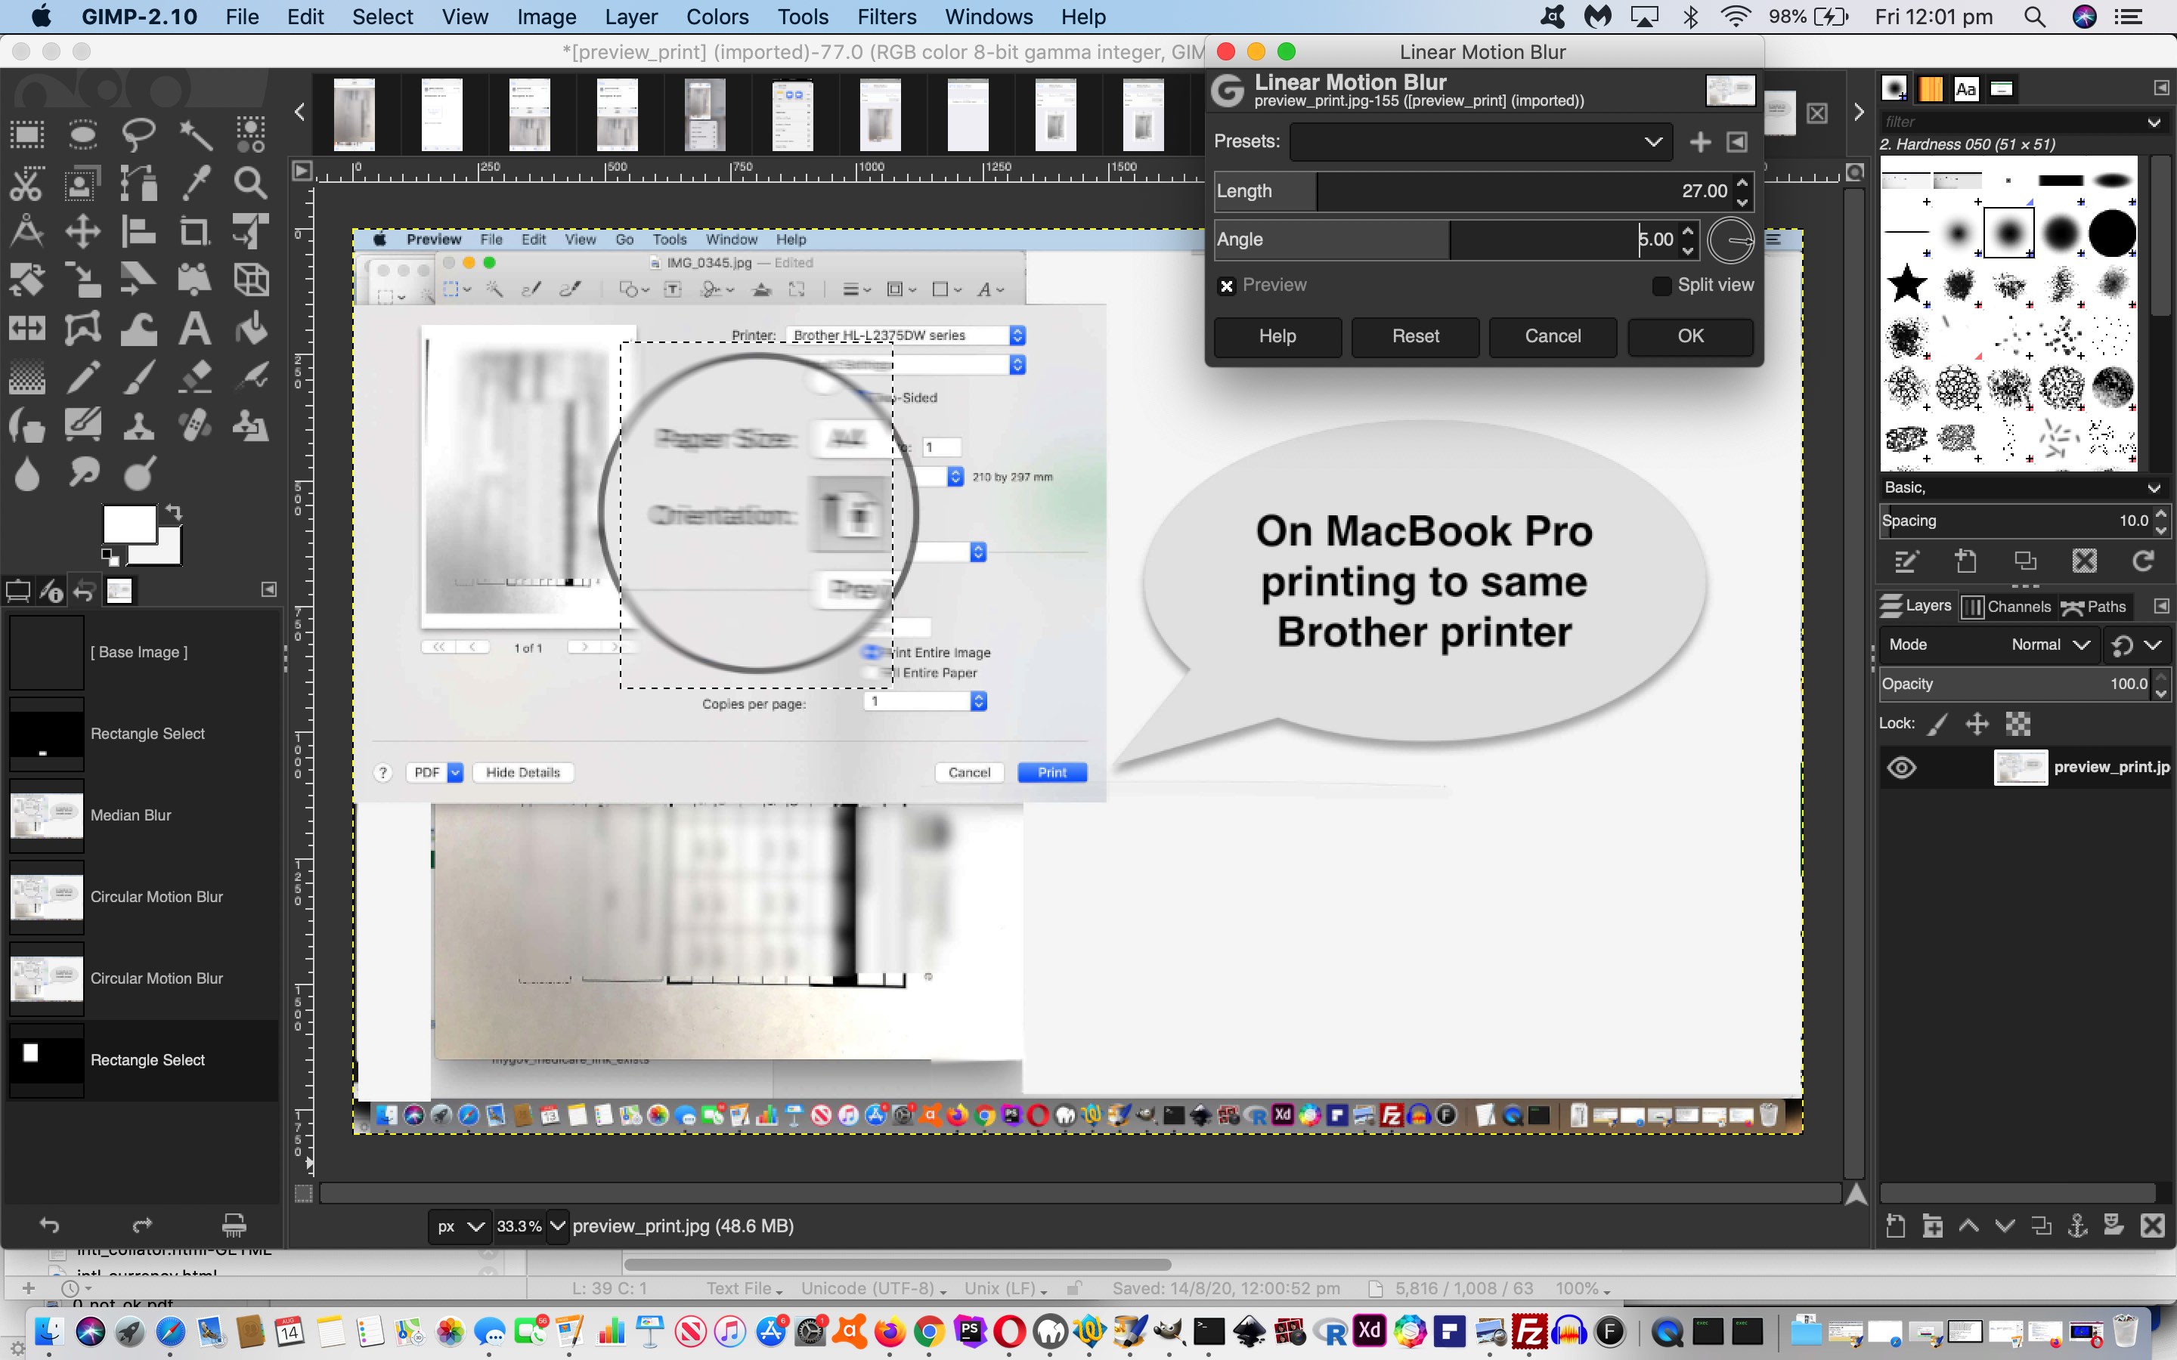This screenshot has height=1360, width=2177.
Task: Select the Perspective cube tool
Action: [251, 280]
